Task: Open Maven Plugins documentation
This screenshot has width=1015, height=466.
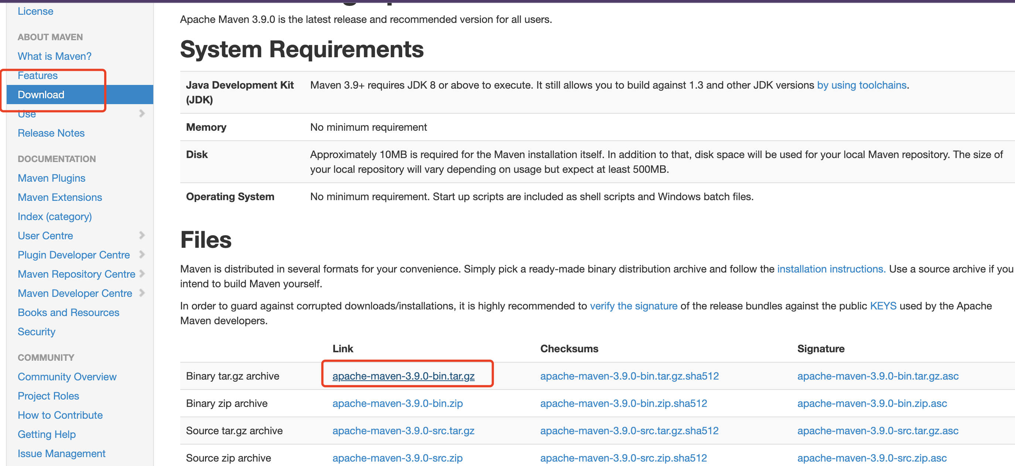Action: click(51, 178)
